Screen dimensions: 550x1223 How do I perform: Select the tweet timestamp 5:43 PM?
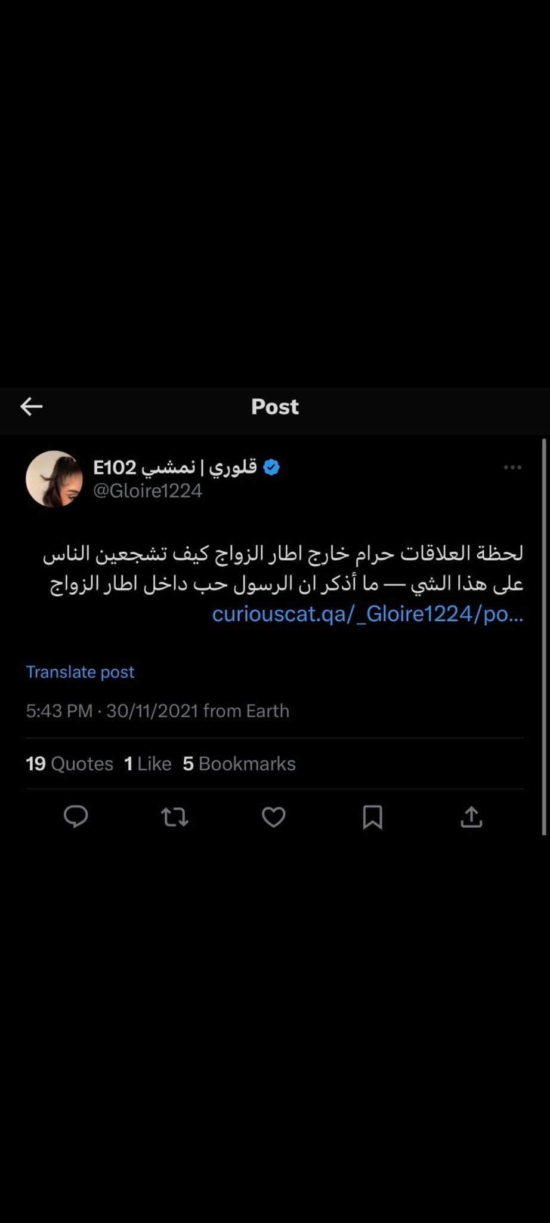[x=60, y=711]
